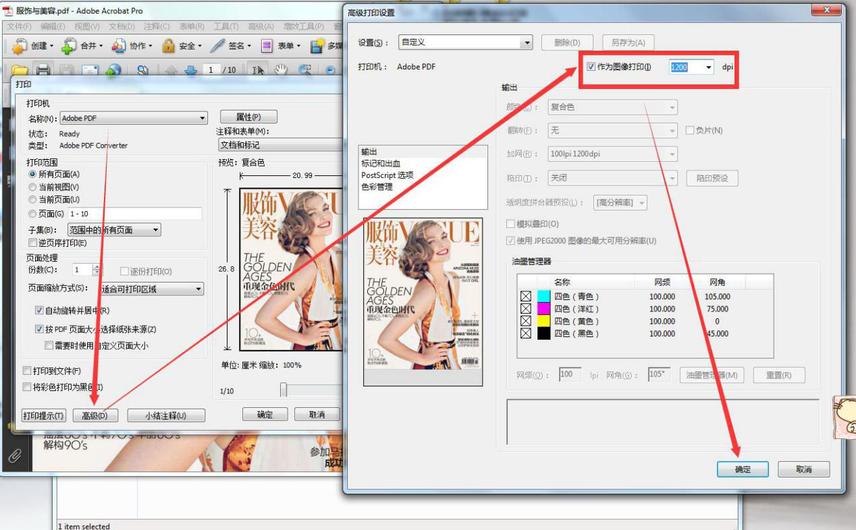Click the 协作 (Collaborate) toolbar icon
The image size is (856, 530).
point(119,46)
